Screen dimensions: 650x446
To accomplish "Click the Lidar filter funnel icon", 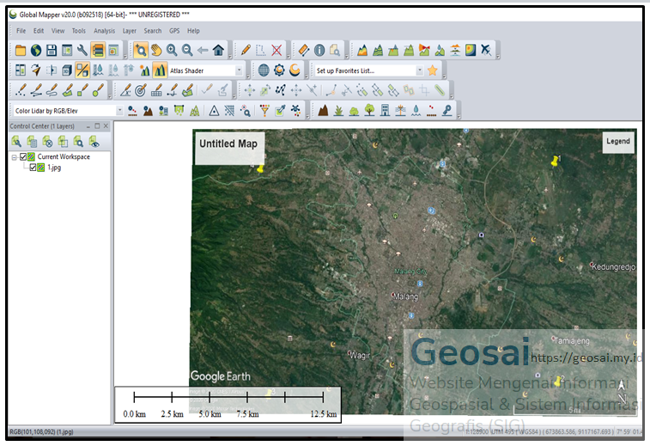I will (x=264, y=110).
